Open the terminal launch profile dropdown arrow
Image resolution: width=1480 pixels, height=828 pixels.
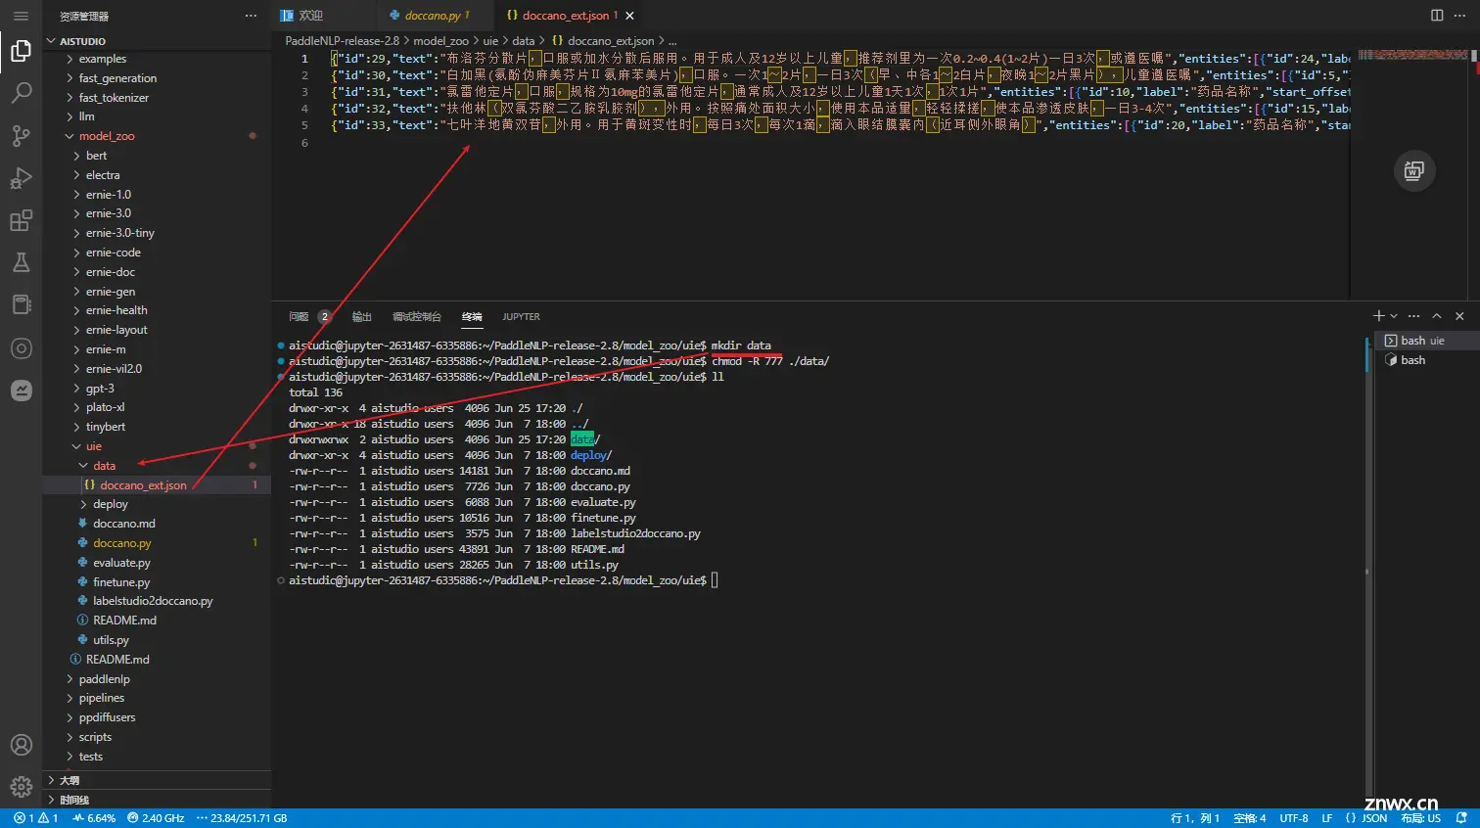(x=1394, y=316)
